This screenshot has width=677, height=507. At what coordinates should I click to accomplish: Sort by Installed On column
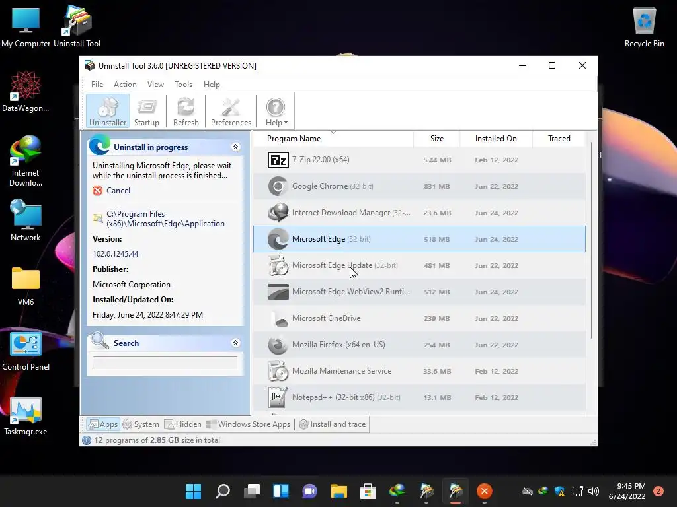click(x=496, y=139)
